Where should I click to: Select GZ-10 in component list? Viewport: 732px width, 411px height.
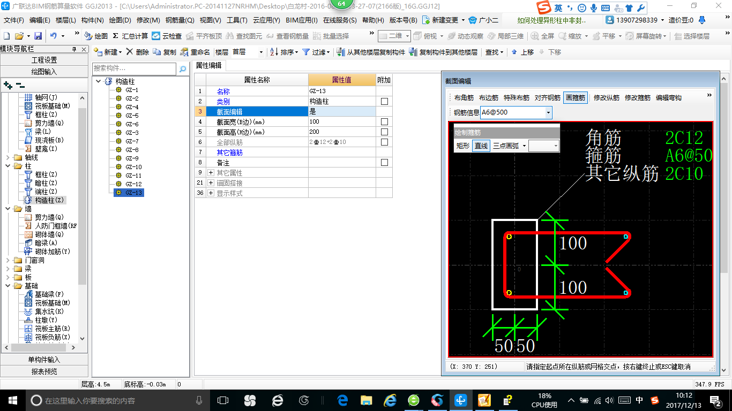tap(133, 167)
